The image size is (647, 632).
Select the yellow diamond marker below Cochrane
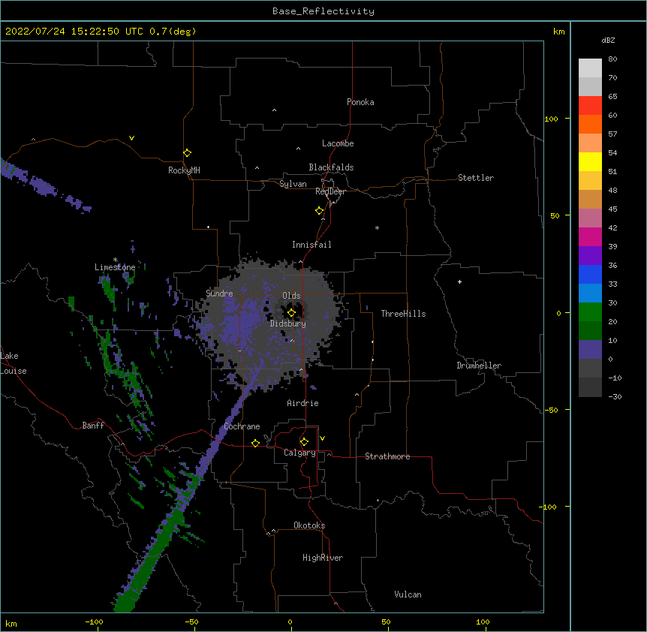[x=255, y=443]
